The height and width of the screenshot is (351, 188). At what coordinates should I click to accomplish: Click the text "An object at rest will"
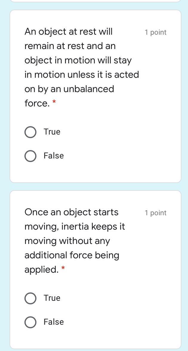(x=68, y=32)
